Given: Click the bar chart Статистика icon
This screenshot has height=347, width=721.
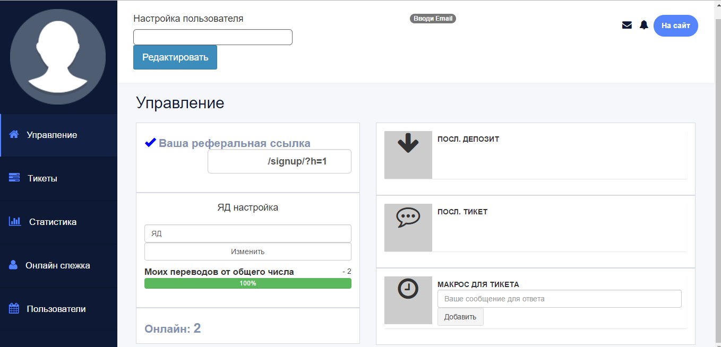Looking at the screenshot, I should (x=15, y=221).
